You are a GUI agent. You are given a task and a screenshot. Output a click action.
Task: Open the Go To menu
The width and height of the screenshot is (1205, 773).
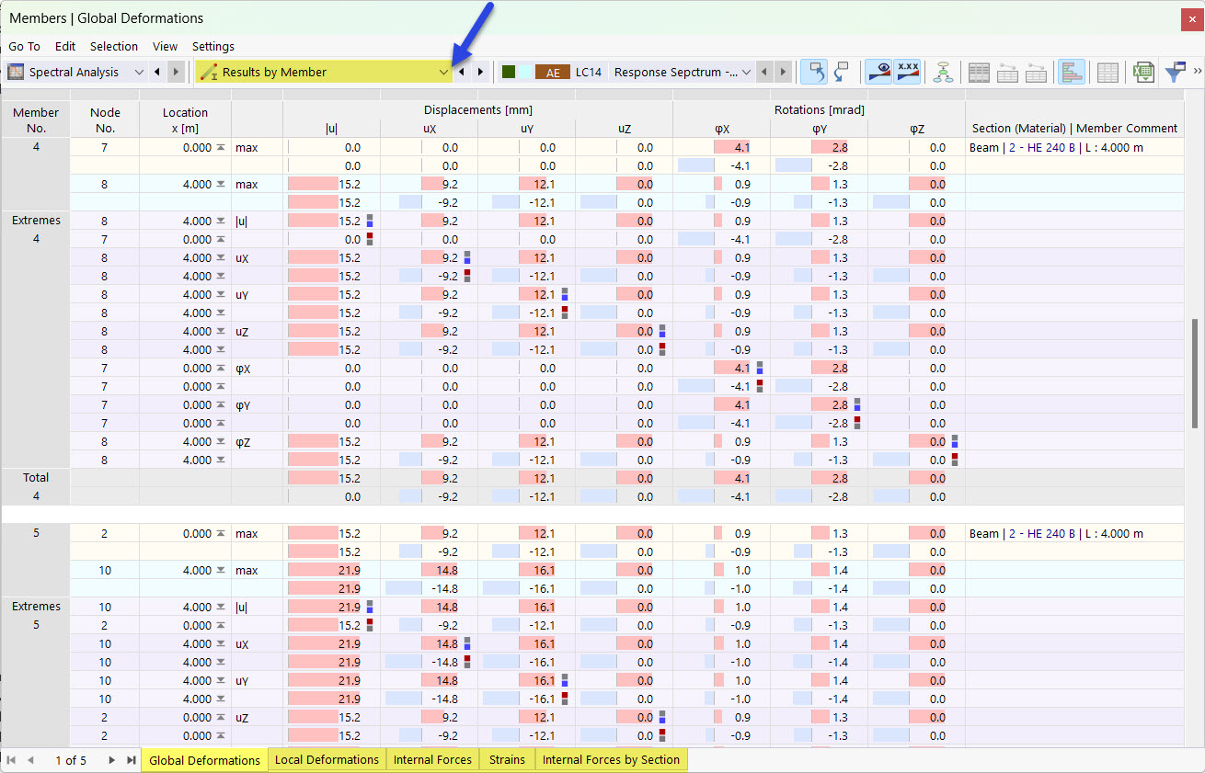pyautogui.click(x=23, y=46)
